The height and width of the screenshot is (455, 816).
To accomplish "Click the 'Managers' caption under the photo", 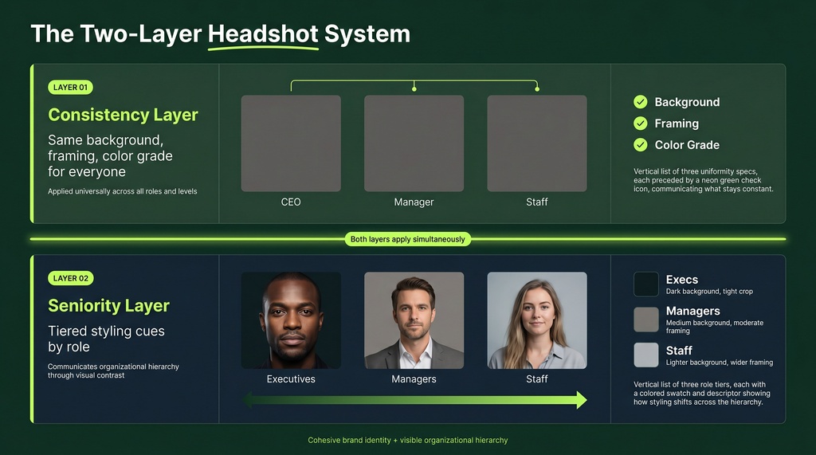I will pyautogui.click(x=414, y=379).
